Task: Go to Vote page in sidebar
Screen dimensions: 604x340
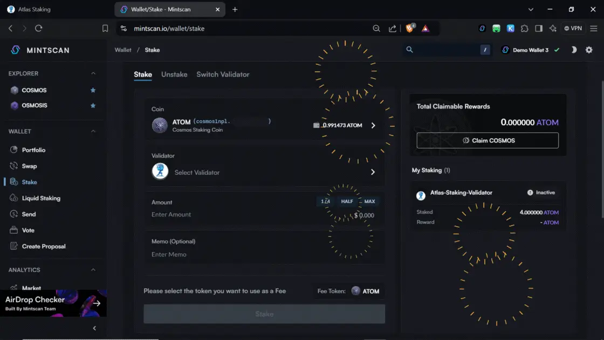Action: click(28, 230)
